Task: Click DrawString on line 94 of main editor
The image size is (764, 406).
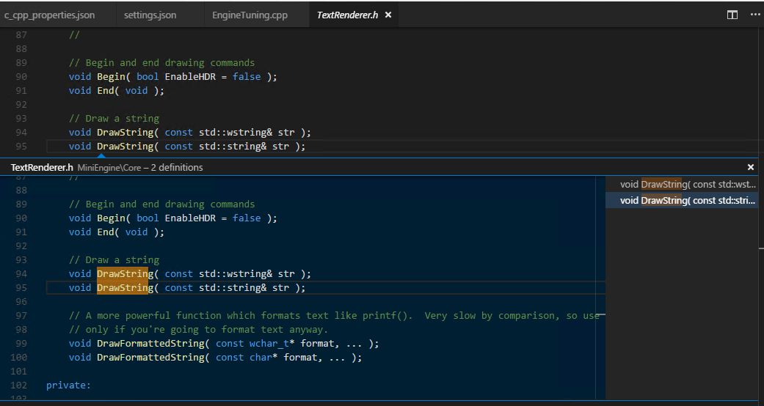Action: click(123, 132)
